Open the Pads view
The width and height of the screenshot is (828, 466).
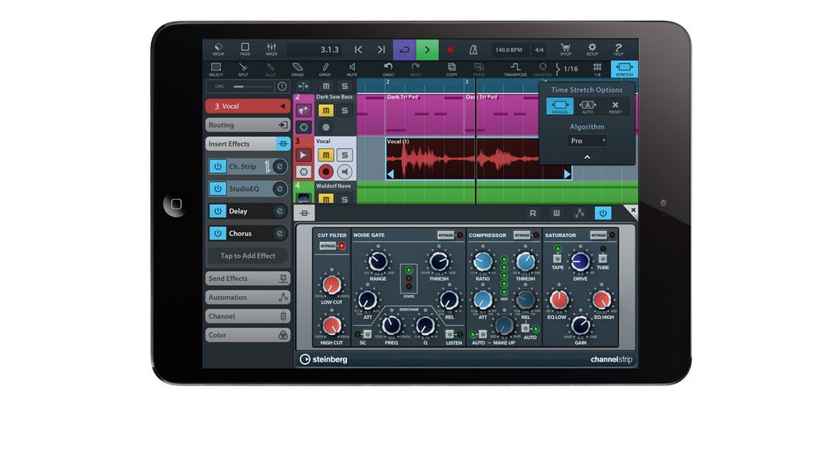244,49
